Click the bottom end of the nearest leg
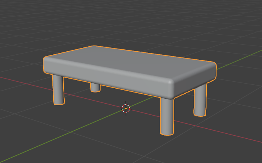 (166, 133)
